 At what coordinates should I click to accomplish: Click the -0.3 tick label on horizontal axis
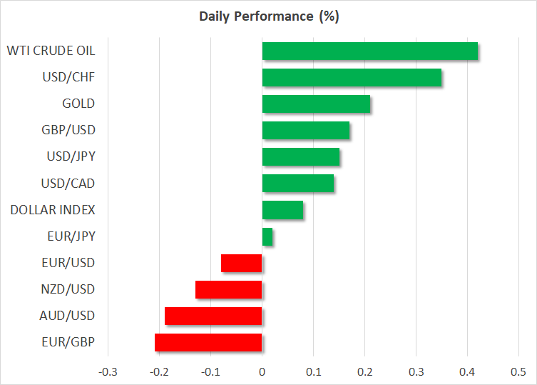(108, 372)
